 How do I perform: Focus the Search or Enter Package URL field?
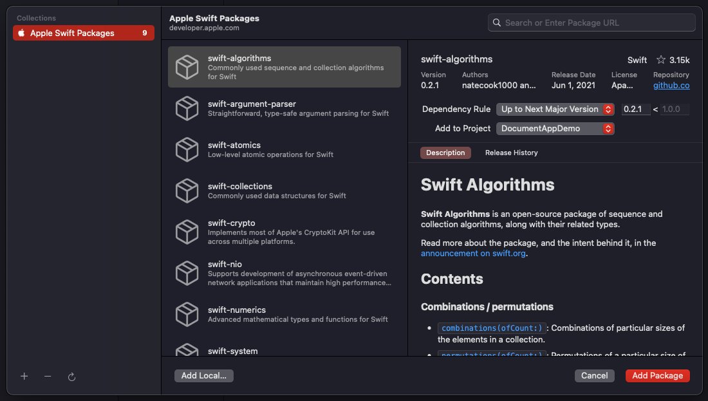(592, 23)
